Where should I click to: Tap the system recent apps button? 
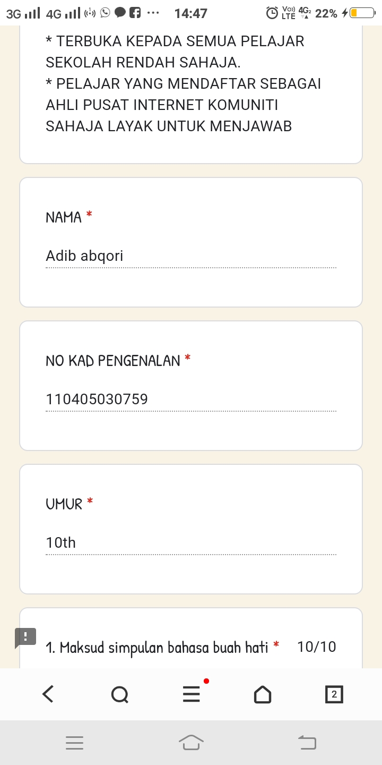[75, 742]
